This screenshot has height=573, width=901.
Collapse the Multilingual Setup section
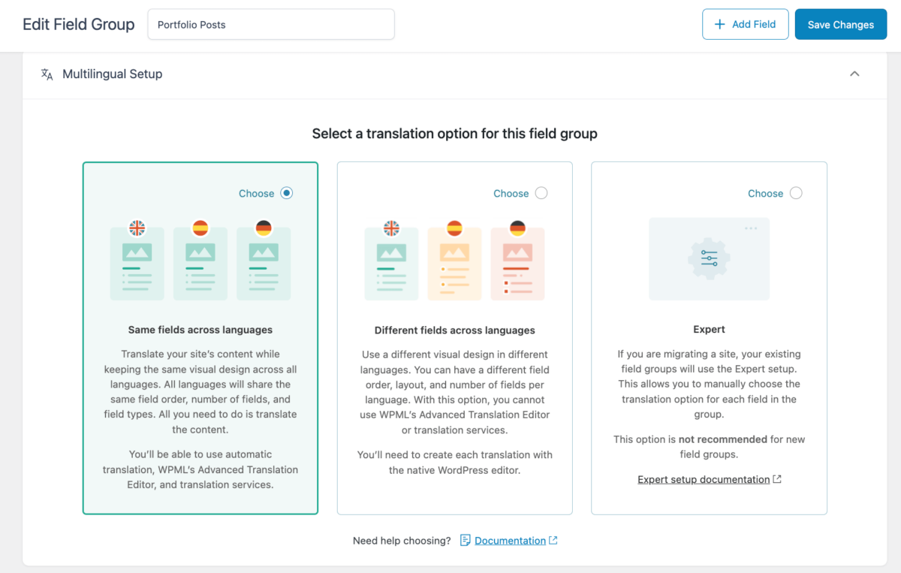click(854, 74)
